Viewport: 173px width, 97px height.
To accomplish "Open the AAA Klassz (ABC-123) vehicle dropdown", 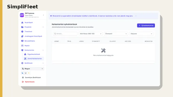I will tap(91, 34).
